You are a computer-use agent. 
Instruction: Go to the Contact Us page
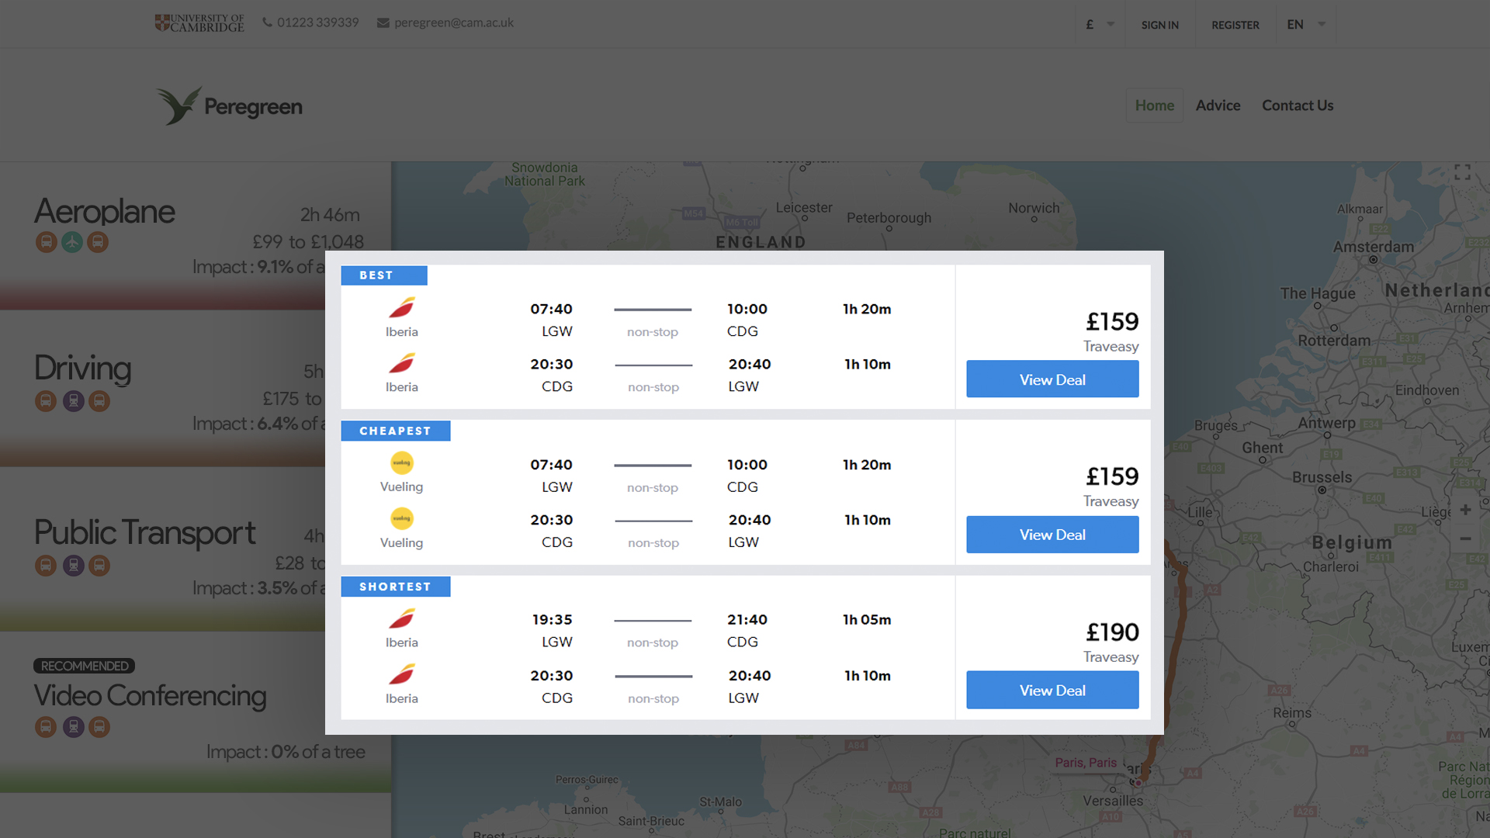click(x=1297, y=106)
